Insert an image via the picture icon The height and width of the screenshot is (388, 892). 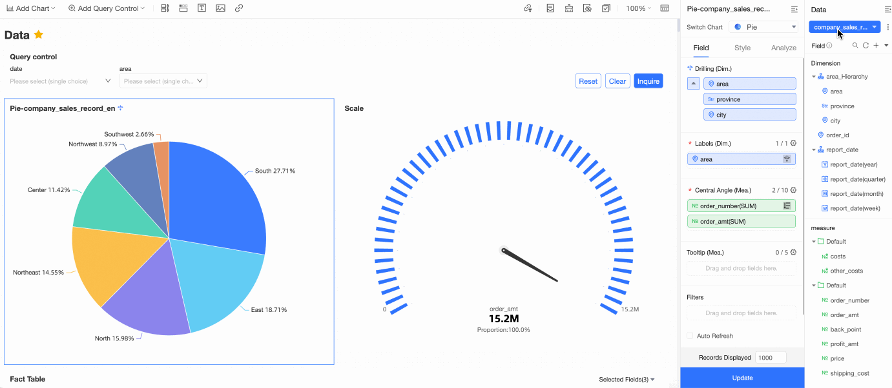pos(221,8)
